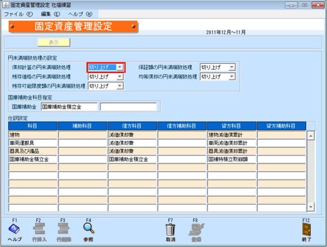Click the 補助科目 column header

point(83,126)
